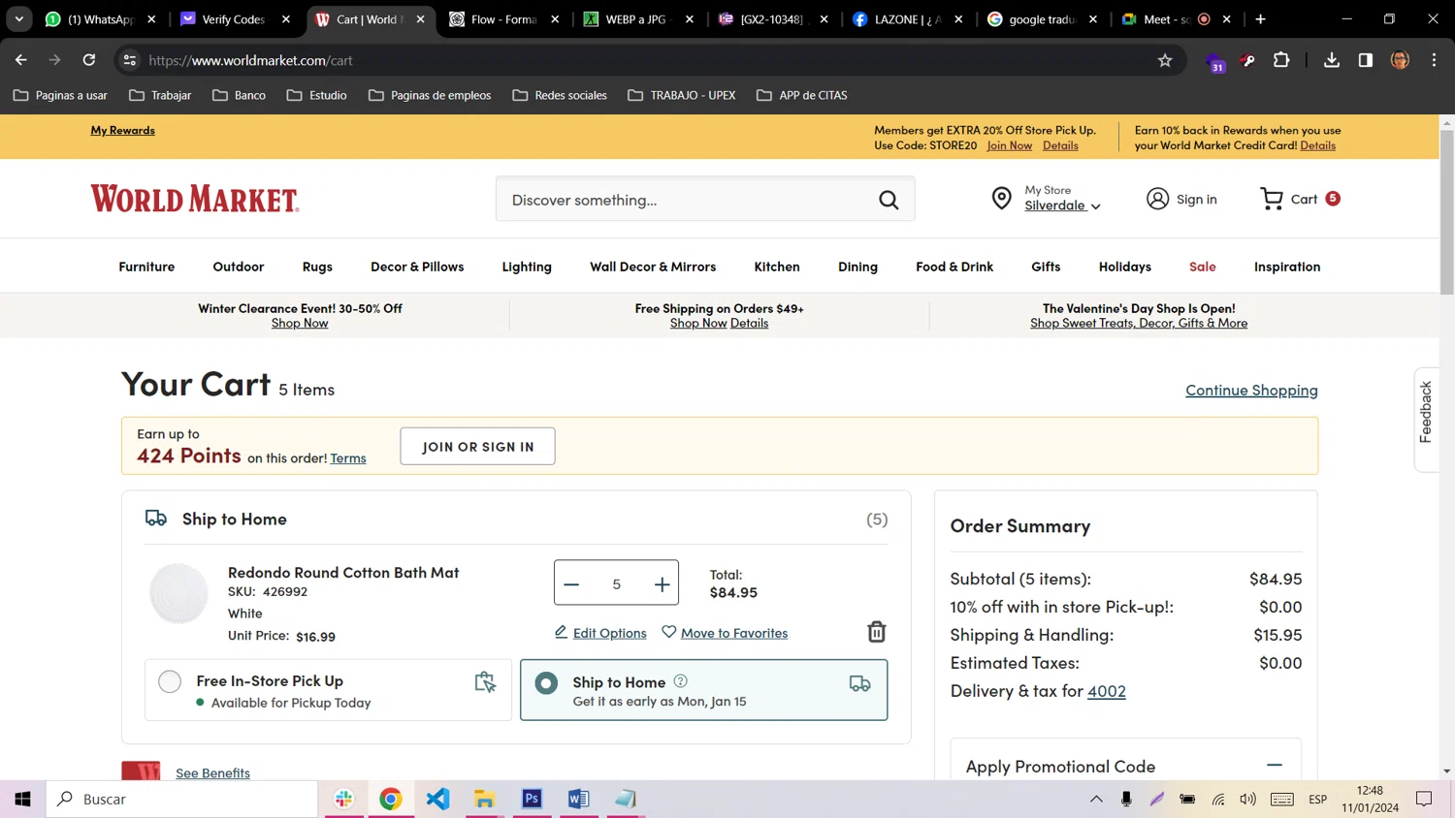Image resolution: width=1455 pixels, height=818 pixels.
Task: Expand My Store Silverdale dropdown
Action: coord(1063,205)
